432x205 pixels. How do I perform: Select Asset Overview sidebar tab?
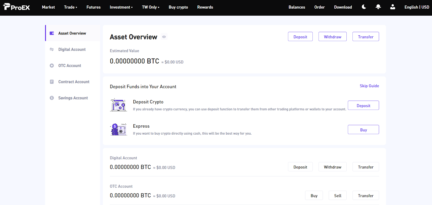click(x=73, y=33)
